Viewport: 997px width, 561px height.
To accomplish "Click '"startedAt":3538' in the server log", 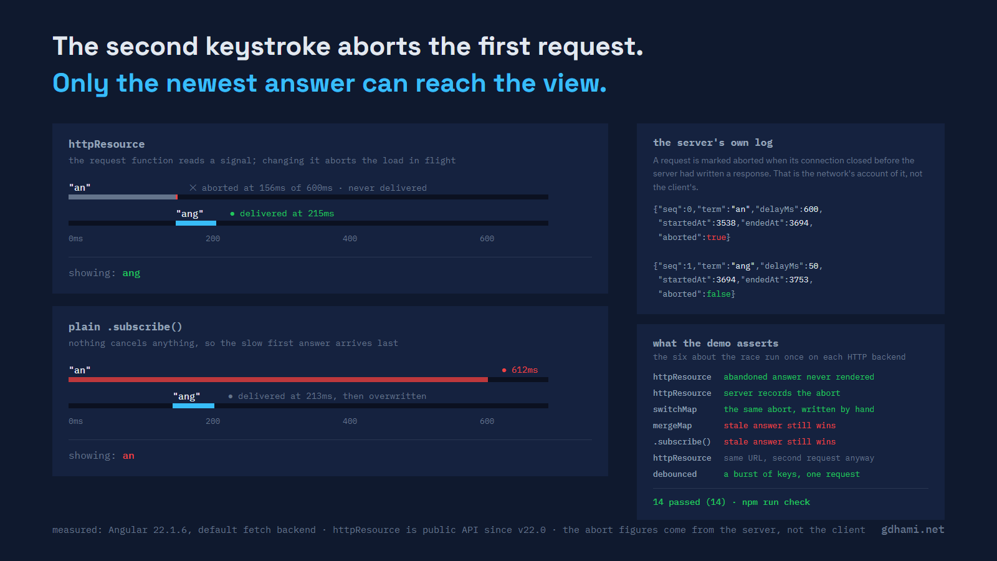I will click(697, 223).
